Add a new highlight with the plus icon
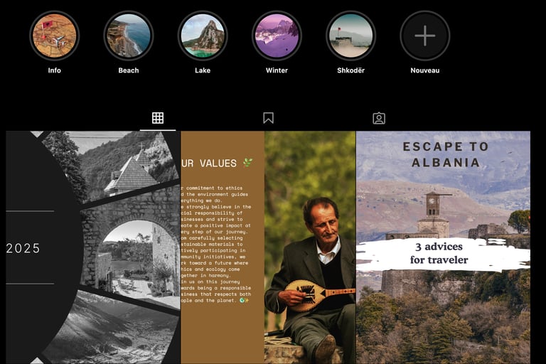This screenshot has width=546, height=364. coord(425,36)
